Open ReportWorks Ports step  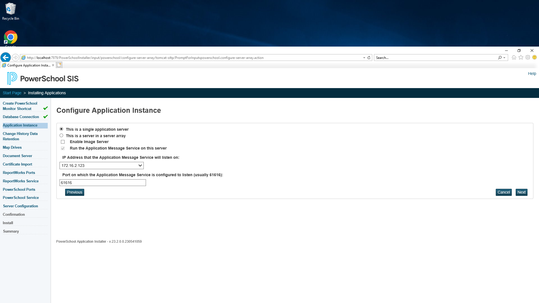pyautogui.click(x=19, y=173)
